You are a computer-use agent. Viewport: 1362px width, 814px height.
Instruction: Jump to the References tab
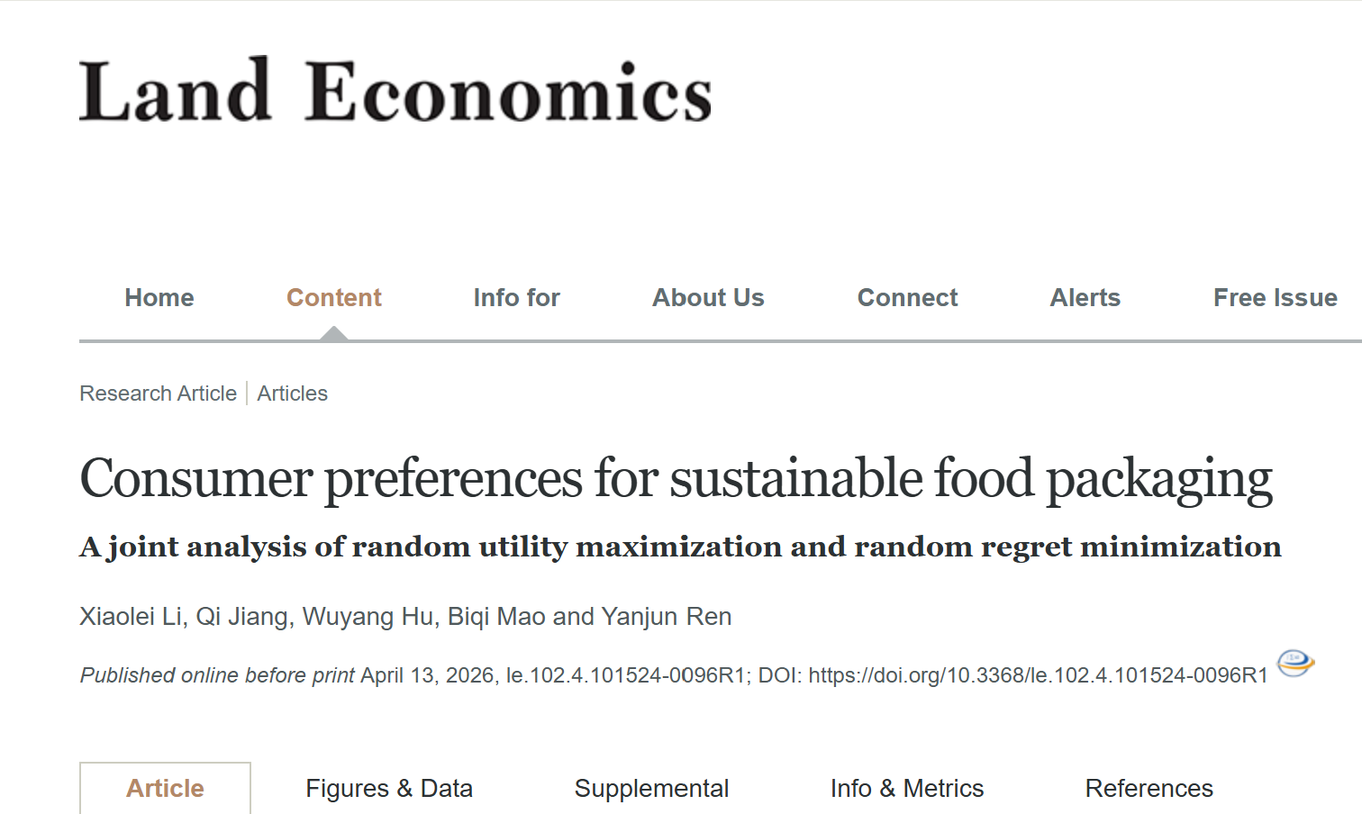pyautogui.click(x=1149, y=789)
